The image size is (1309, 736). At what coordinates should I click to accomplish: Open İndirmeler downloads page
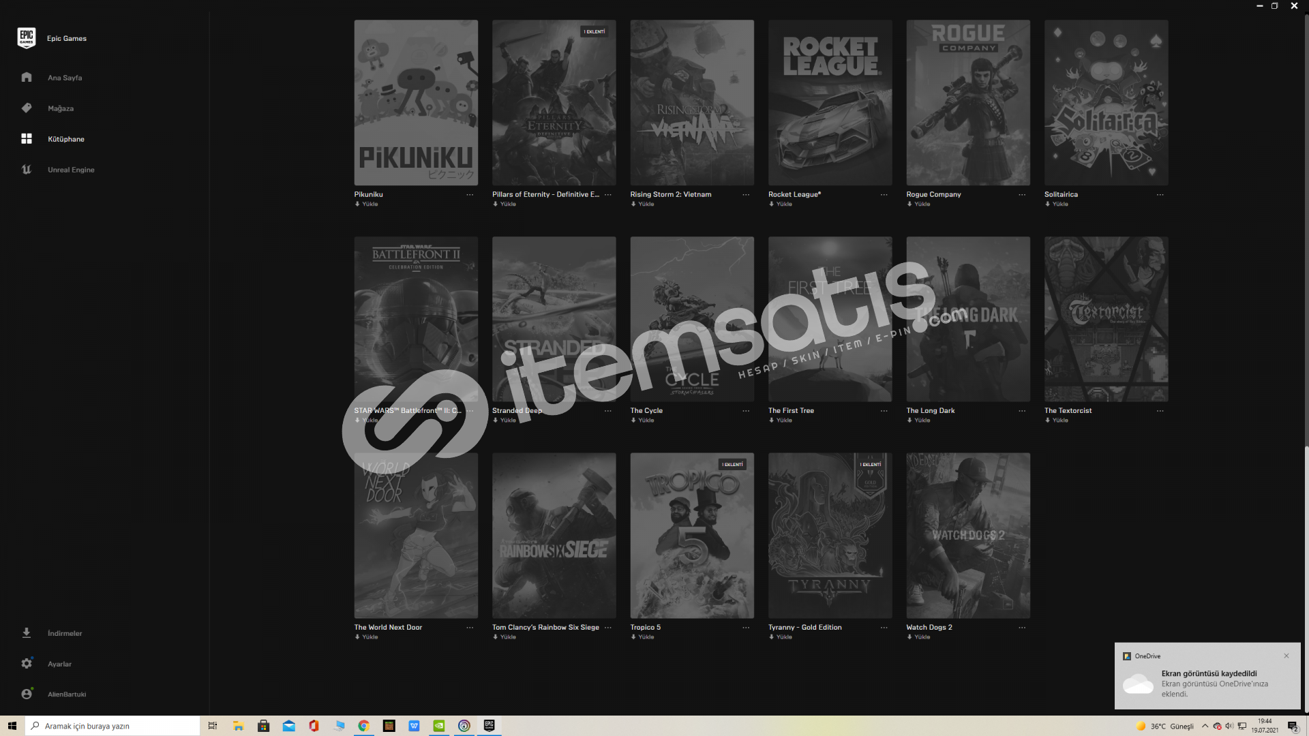(65, 633)
